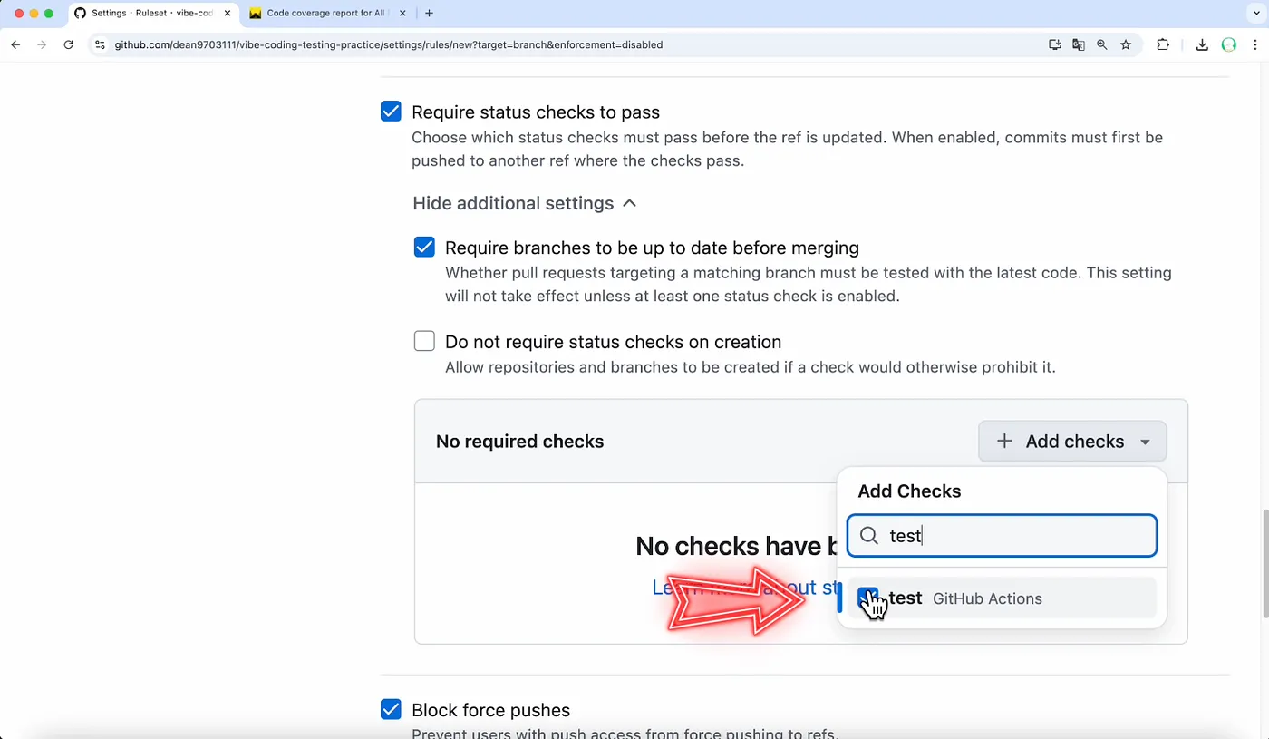Click the 'No required checks' heading
This screenshot has width=1269, height=739.
tap(519, 442)
